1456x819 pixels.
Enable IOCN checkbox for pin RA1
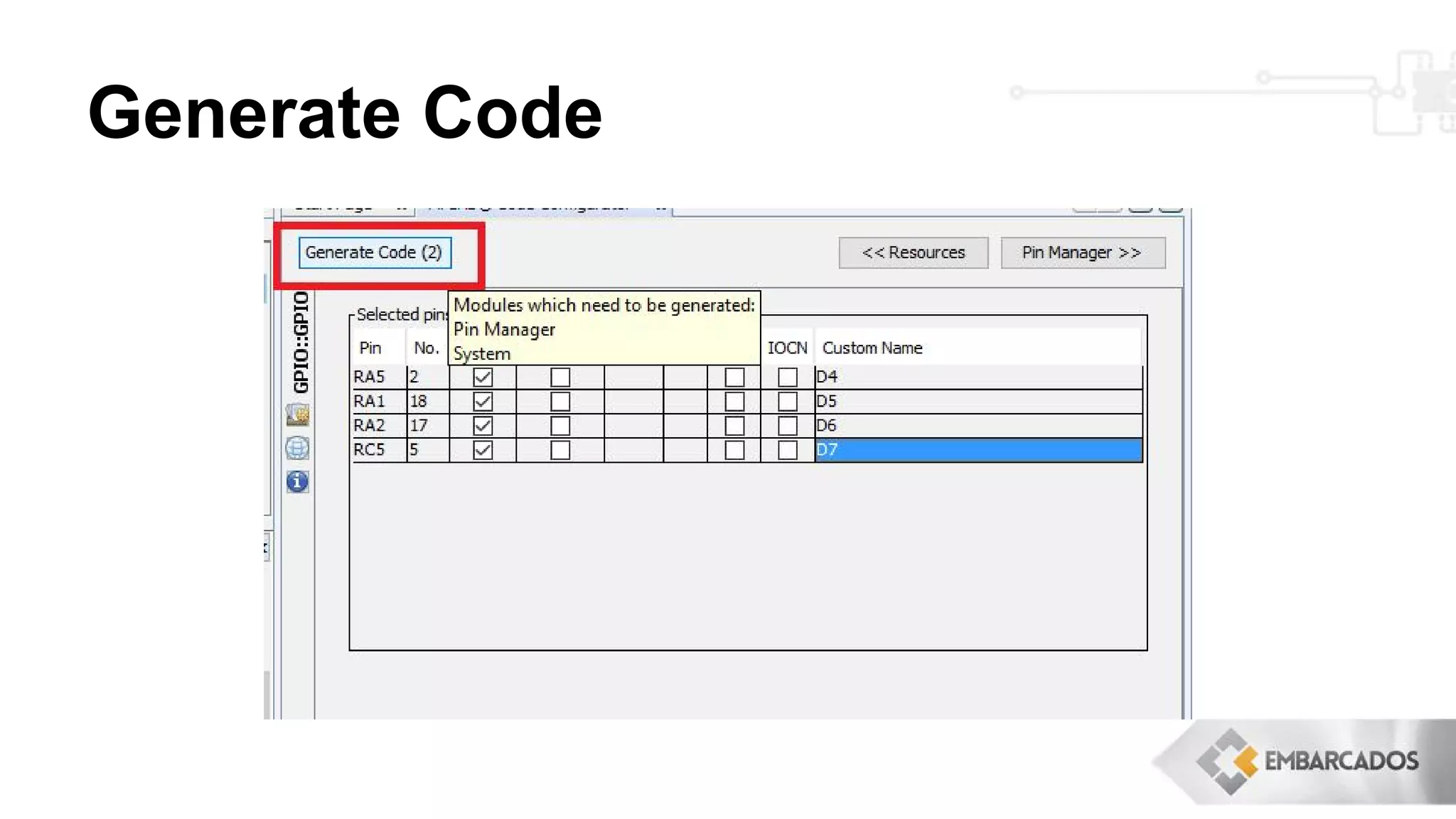[x=787, y=402]
